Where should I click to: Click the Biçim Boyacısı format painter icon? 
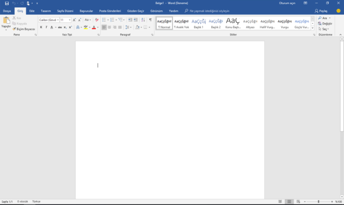14,29
